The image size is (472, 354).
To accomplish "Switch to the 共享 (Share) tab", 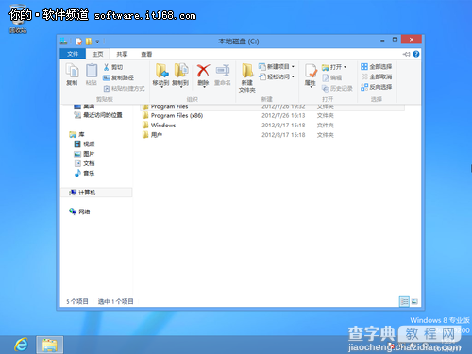I will click(x=122, y=54).
